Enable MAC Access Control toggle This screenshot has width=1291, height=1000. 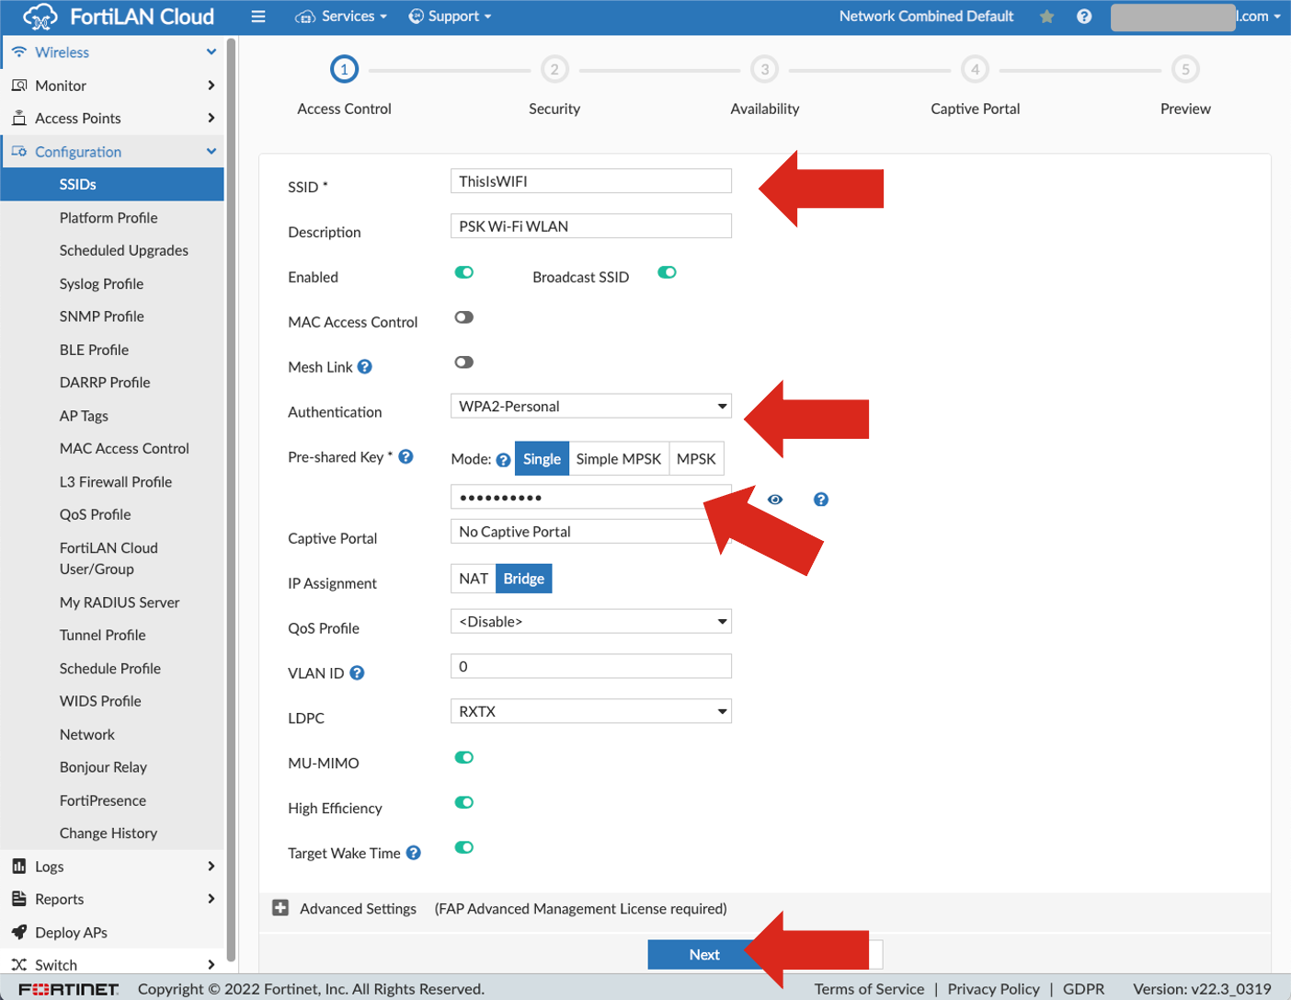[x=463, y=316]
